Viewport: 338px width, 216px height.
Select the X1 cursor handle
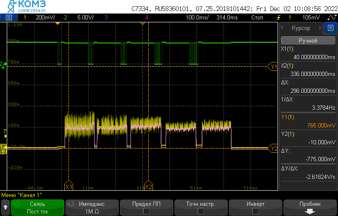pyautogui.click(x=68, y=185)
